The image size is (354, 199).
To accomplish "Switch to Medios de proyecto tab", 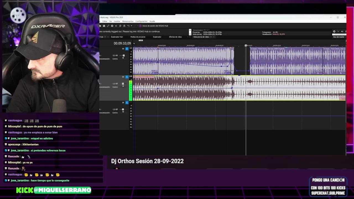I will tap(138, 37).
